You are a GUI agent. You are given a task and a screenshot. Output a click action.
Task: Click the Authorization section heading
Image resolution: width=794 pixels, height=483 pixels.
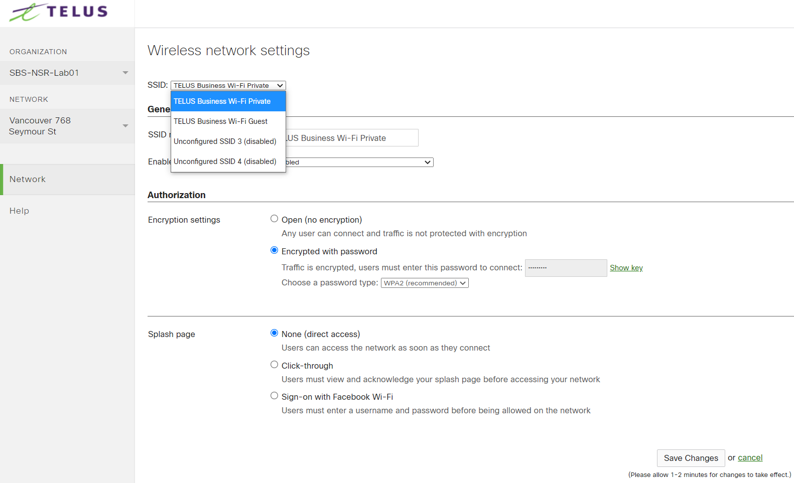pyautogui.click(x=176, y=195)
